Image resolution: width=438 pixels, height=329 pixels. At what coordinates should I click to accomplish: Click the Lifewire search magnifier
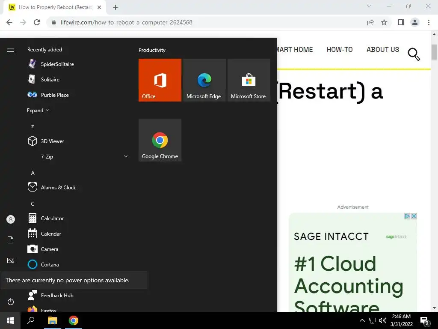pos(414,54)
